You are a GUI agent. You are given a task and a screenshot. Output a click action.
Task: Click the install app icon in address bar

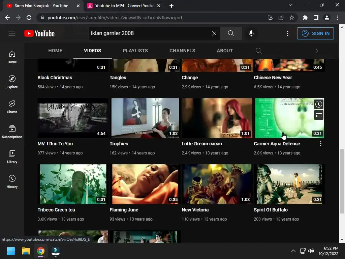270,18
